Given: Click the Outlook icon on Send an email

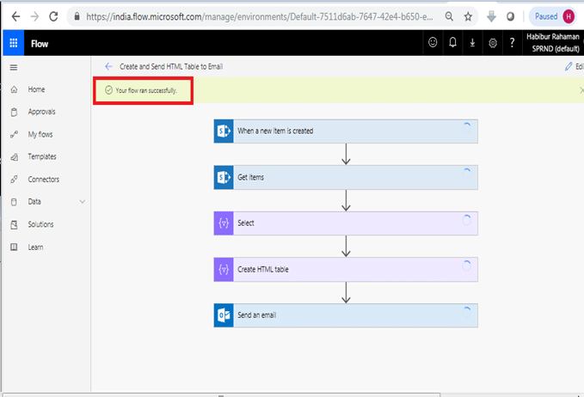Looking at the screenshot, I should tap(224, 315).
